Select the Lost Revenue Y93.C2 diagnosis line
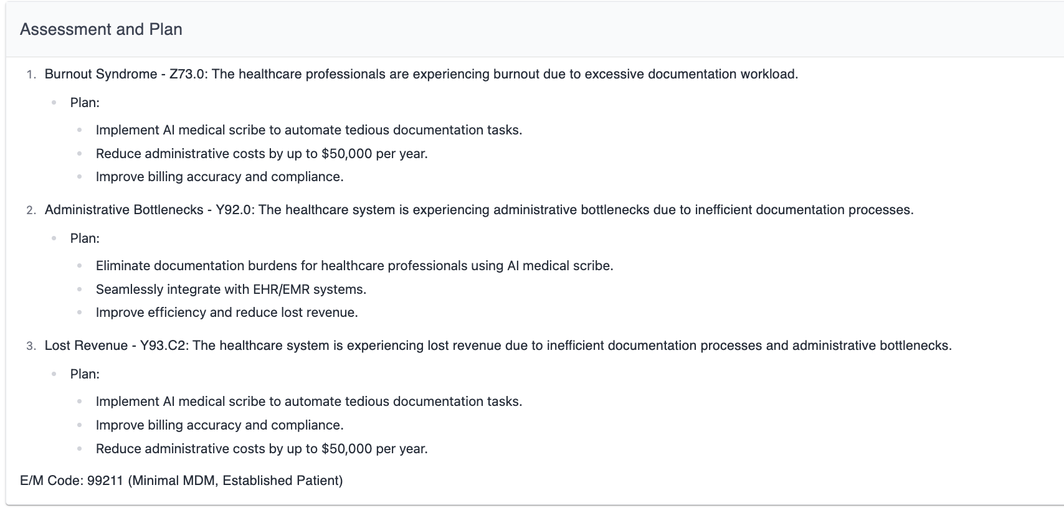 498,346
